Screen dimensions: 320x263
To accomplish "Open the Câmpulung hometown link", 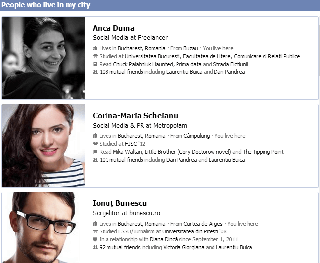I will 197,136.
